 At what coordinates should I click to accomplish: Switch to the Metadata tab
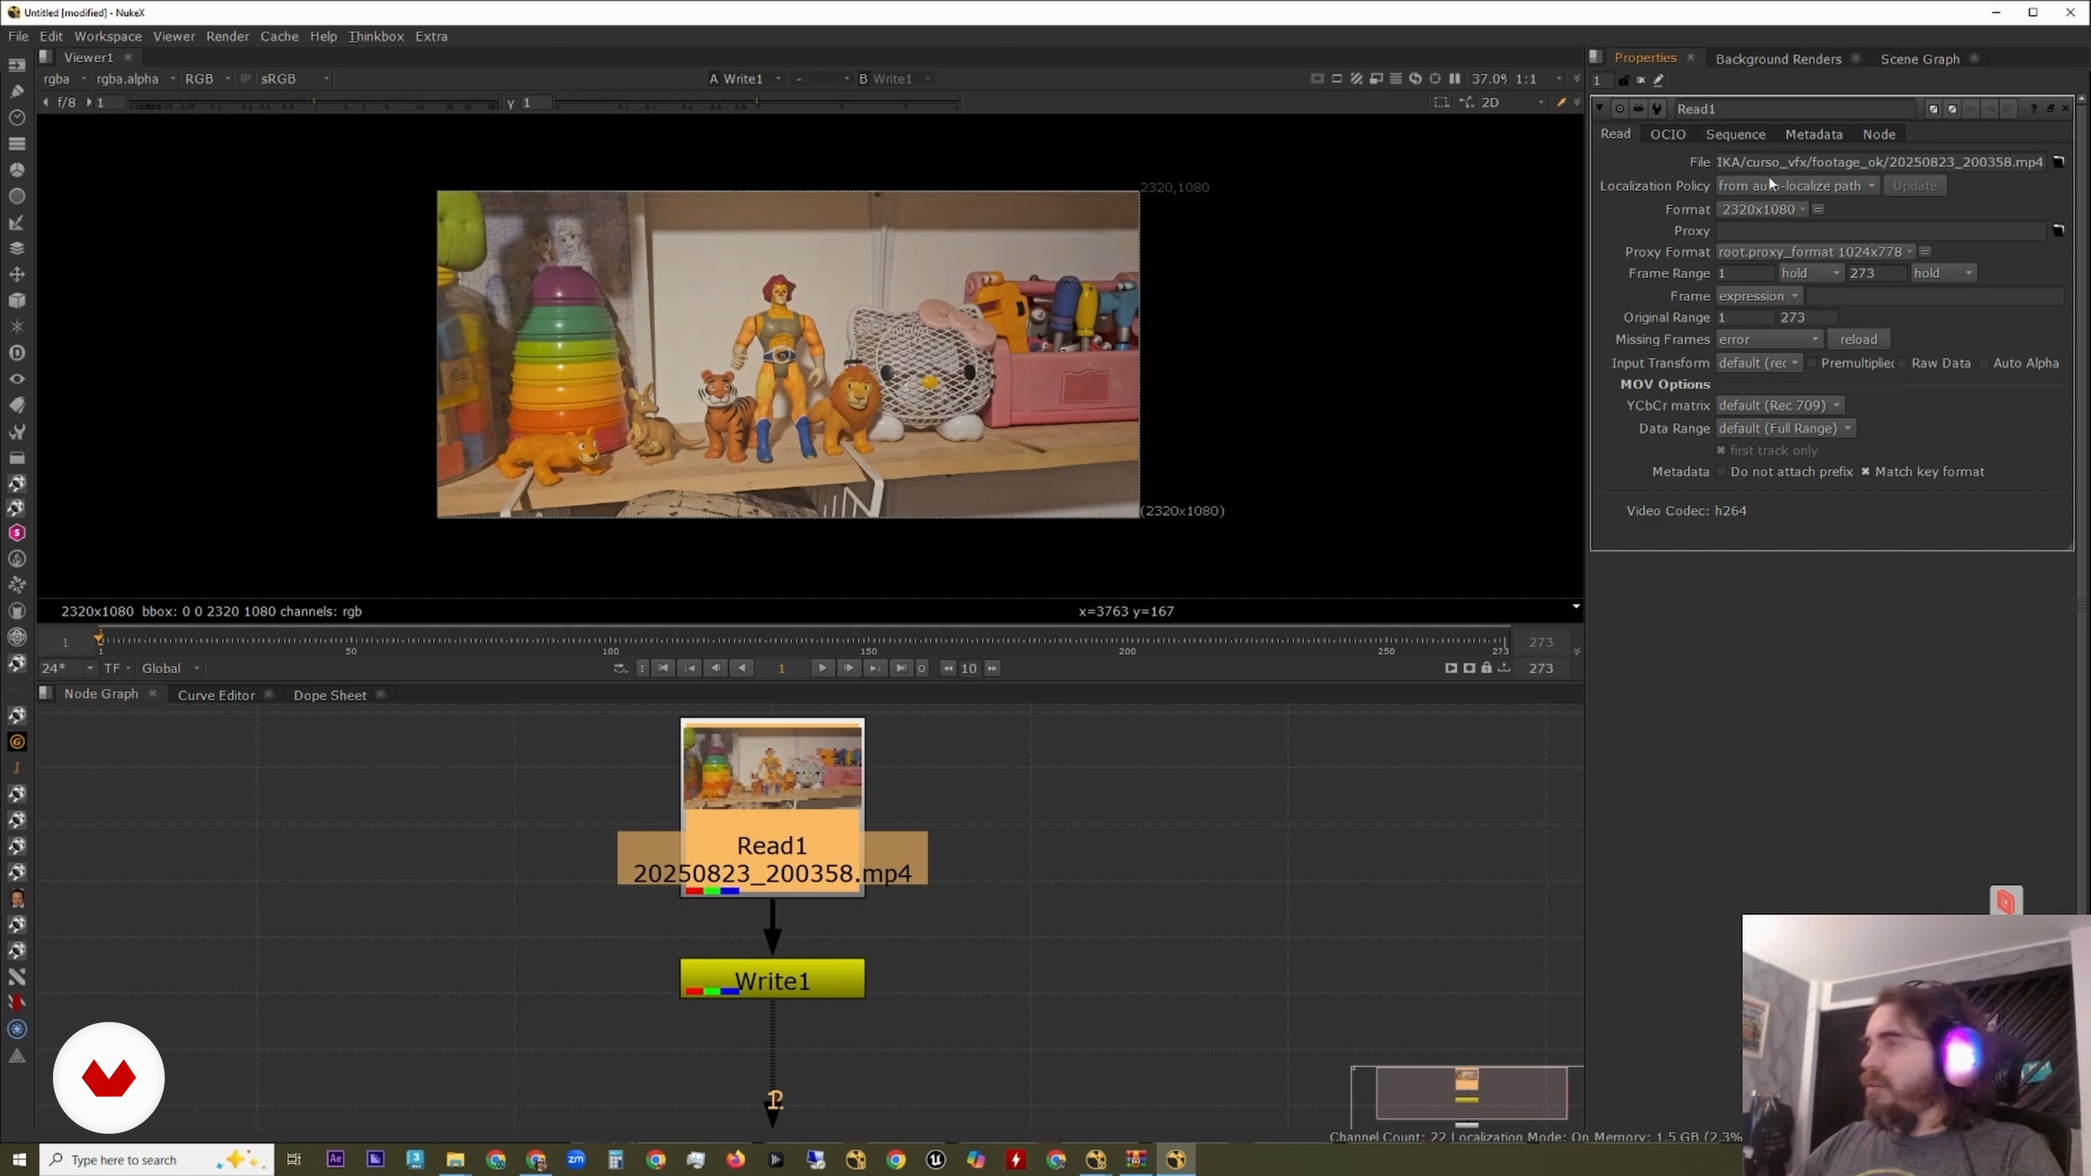[1813, 134]
